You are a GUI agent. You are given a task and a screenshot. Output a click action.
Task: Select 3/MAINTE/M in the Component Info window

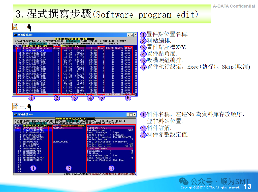[88, 121]
